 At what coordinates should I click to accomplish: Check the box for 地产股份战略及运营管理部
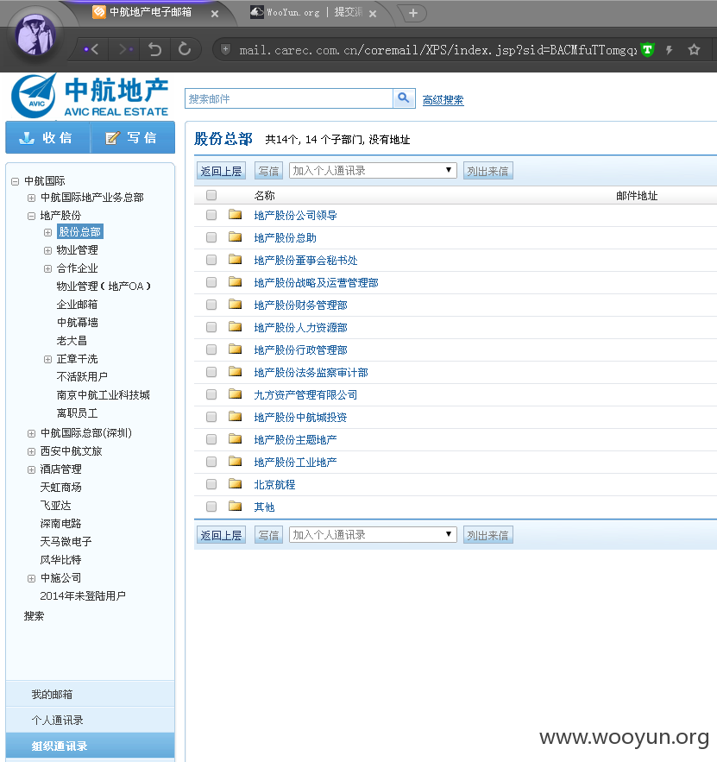tap(211, 282)
